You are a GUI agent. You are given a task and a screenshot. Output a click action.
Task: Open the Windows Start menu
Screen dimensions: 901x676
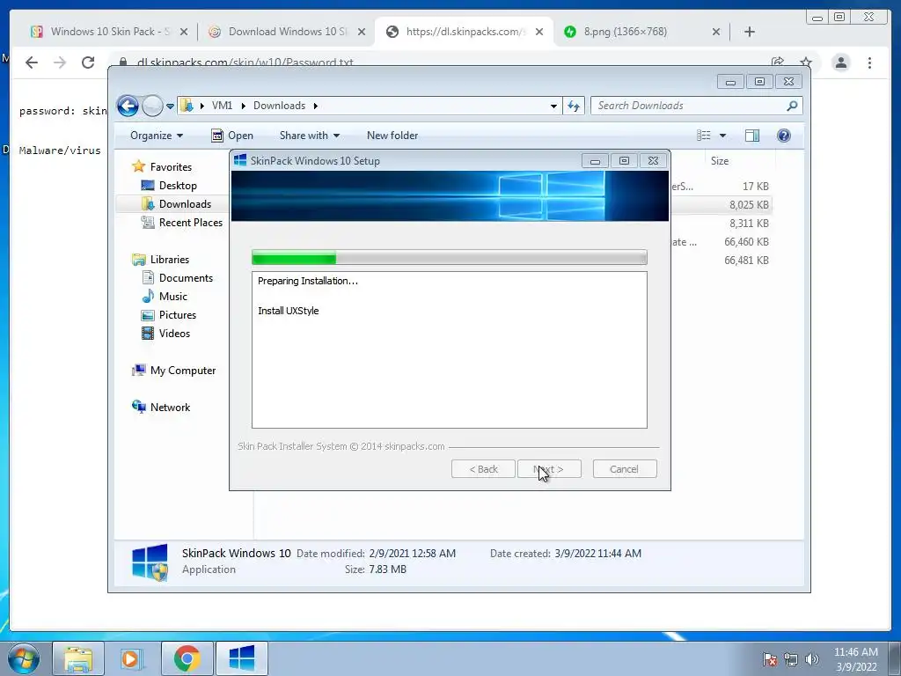[24, 658]
